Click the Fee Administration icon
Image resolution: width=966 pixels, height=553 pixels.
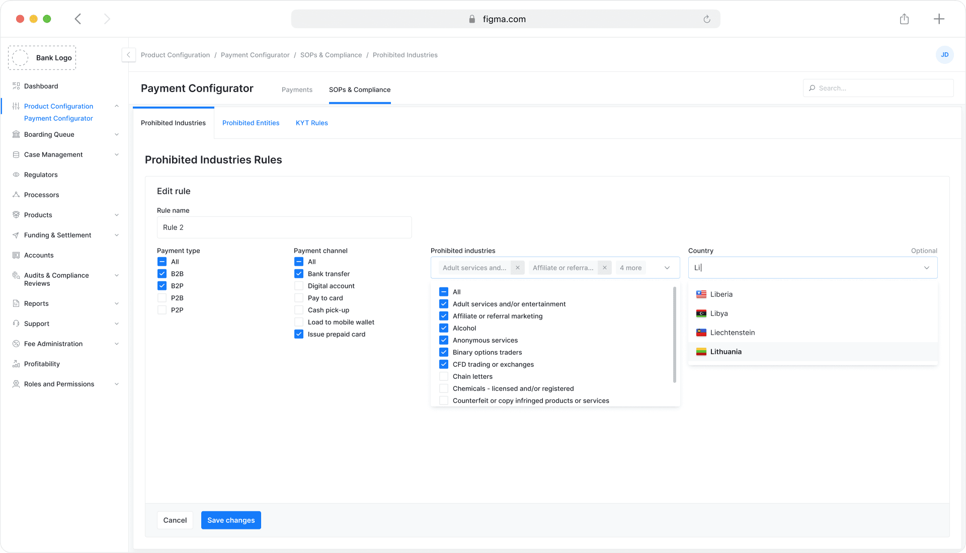click(16, 344)
